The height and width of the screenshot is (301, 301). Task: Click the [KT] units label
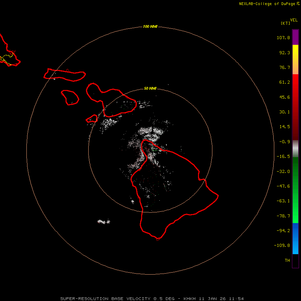coord(285,23)
